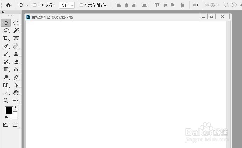The image size is (242, 148).
Task: Click the 未标题-1 document title
Action: [52, 17]
